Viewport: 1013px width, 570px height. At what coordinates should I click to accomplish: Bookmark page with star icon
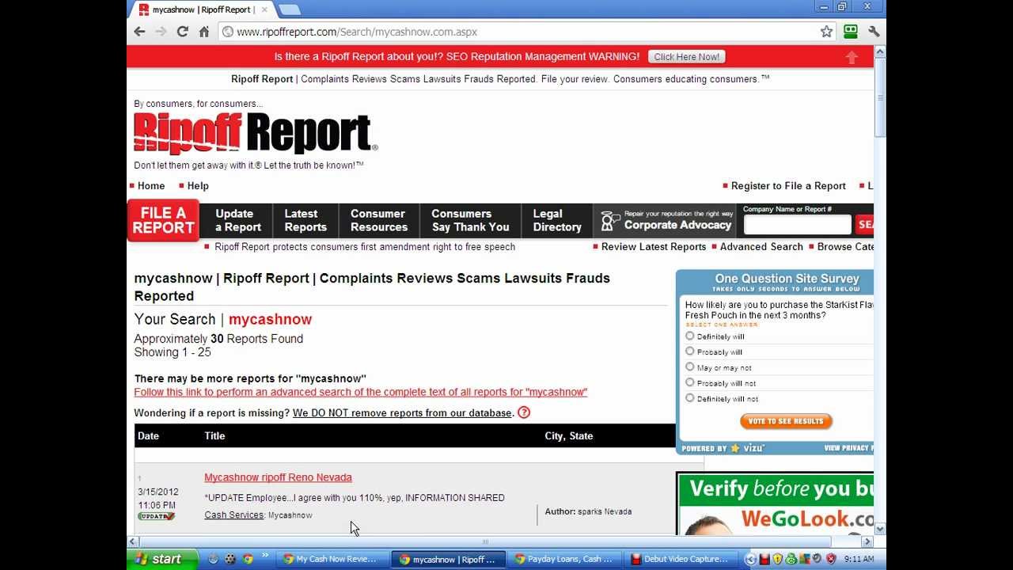(826, 32)
